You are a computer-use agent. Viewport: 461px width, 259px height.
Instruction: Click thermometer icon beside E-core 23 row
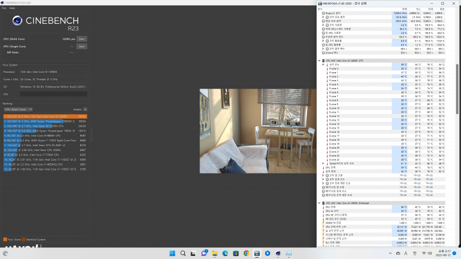point(327,160)
